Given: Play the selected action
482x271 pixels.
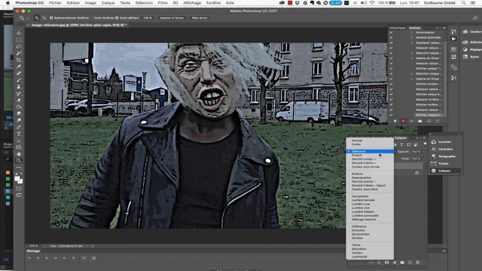Looking at the screenshot, I should pyautogui.click(x=412, y=121).
